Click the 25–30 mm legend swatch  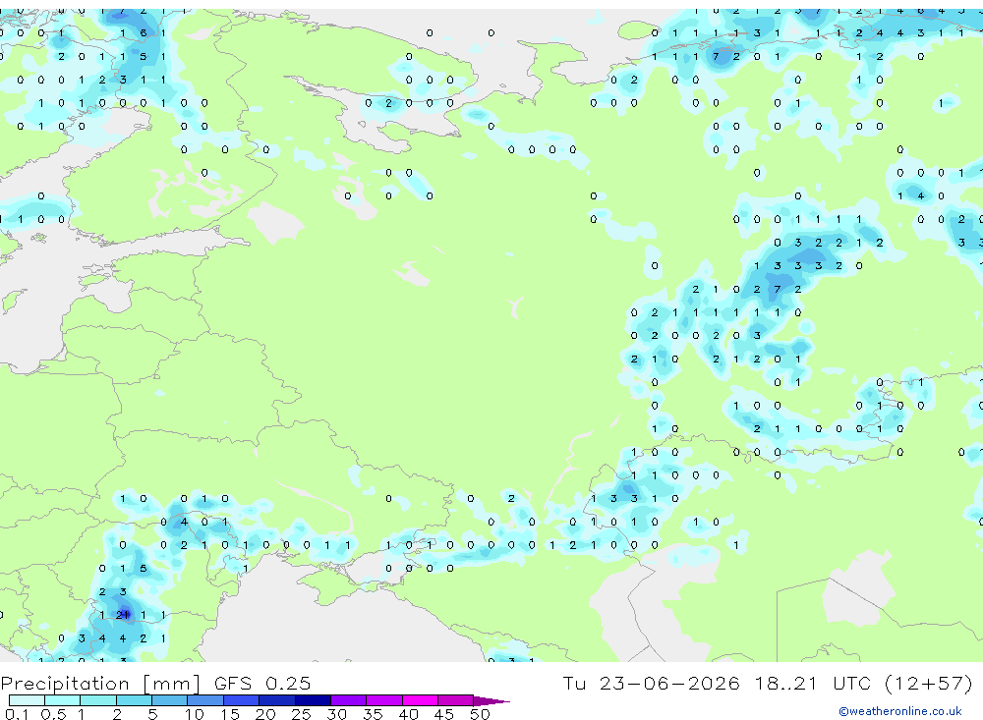tap(313, 700)
